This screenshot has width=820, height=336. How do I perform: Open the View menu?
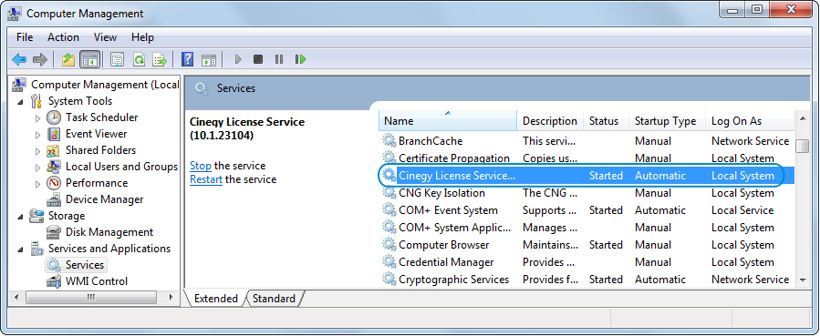pyautogui.click(x=105, y=37)
